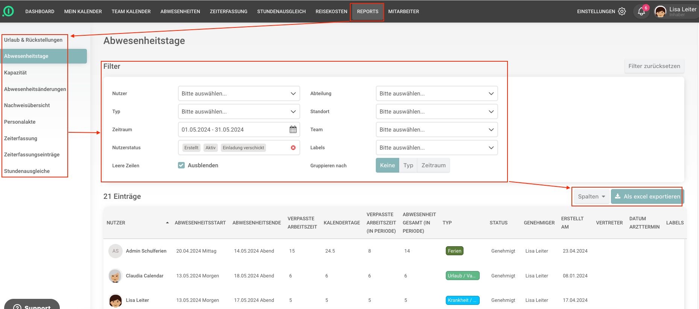Click the blue Krankheit type badge

[x=462, y=300]
